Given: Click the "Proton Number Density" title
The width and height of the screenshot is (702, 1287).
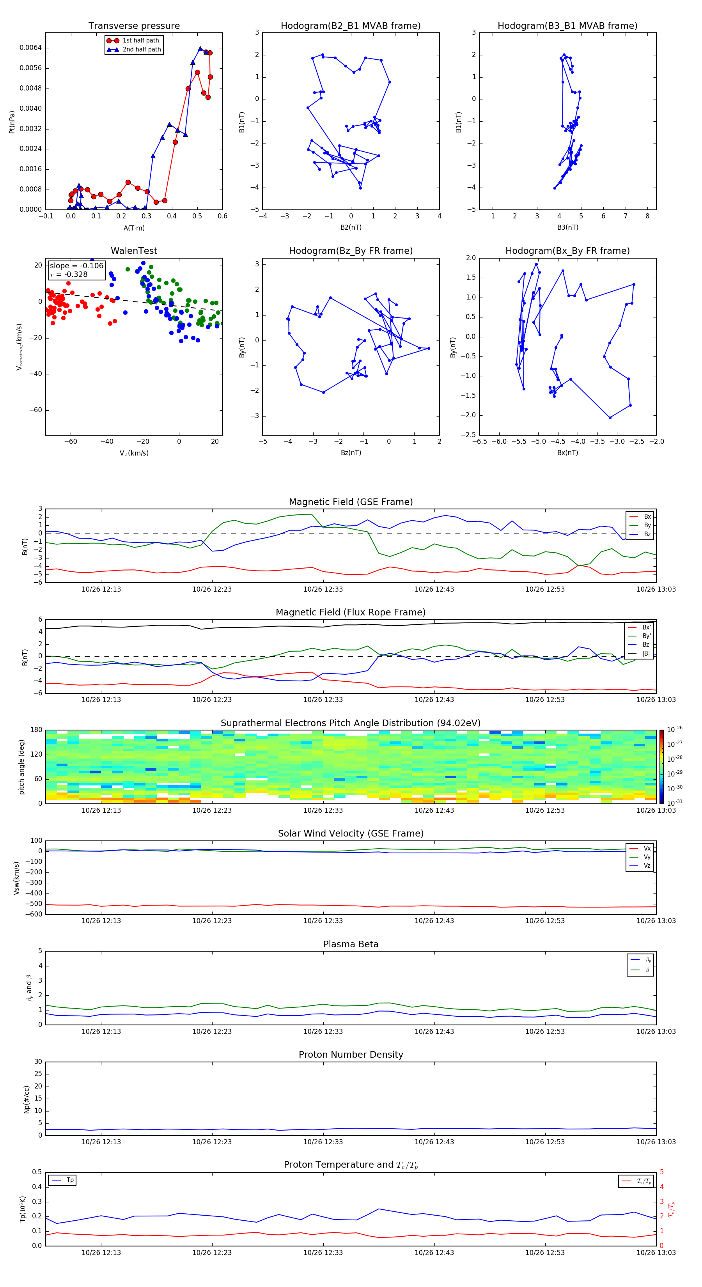Looking at the screenshot, I should [351, 1055].
